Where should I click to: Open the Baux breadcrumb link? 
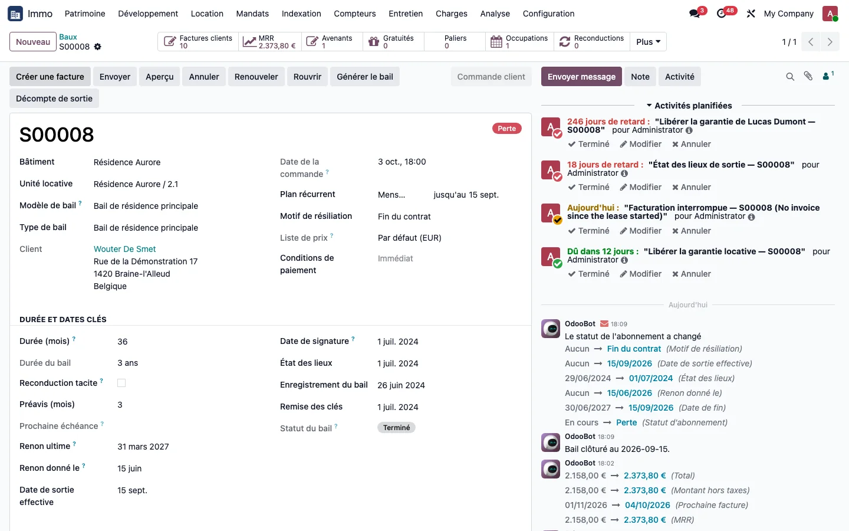68,37
